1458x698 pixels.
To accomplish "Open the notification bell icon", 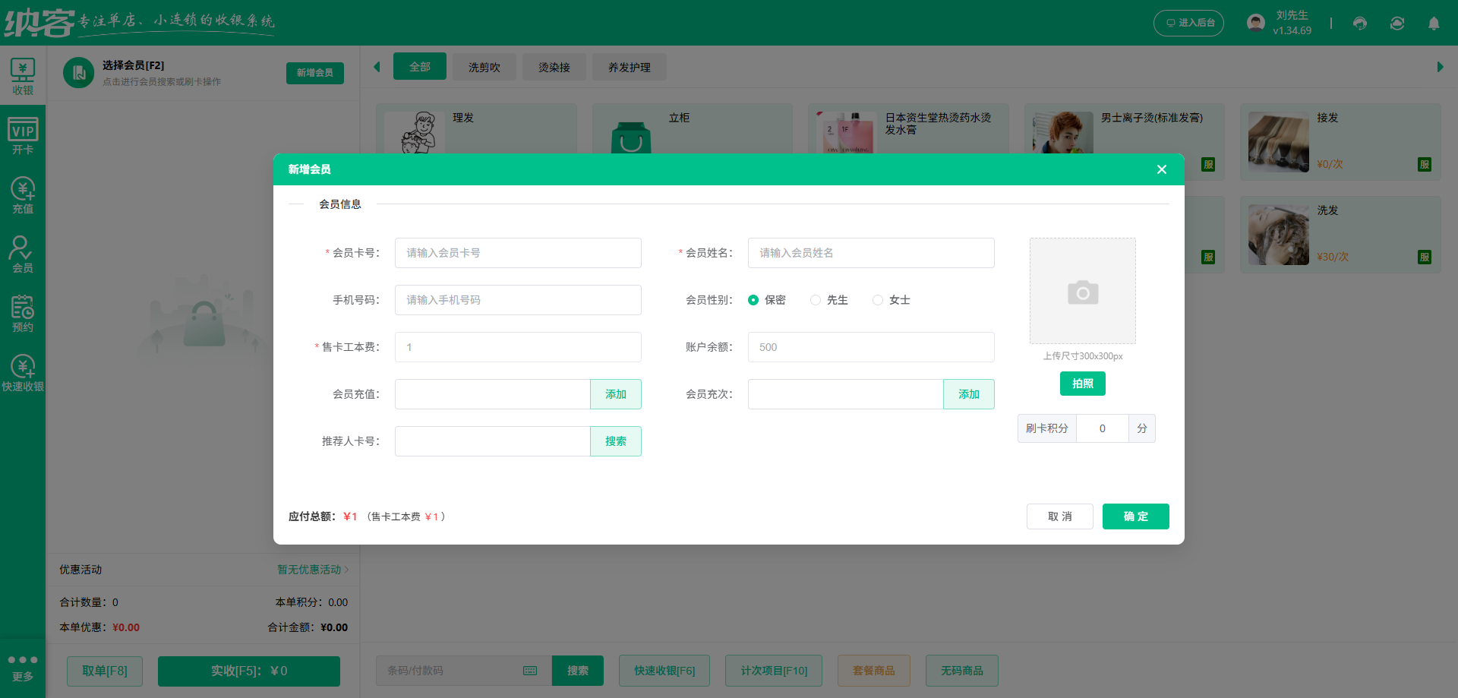I will click(1434, 24).
